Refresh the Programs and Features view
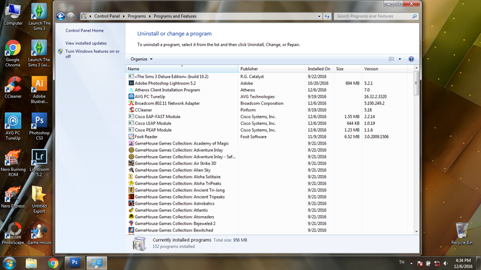Image resolution: width=481 pixels, height=270 pixels. (x=327, y=16)
